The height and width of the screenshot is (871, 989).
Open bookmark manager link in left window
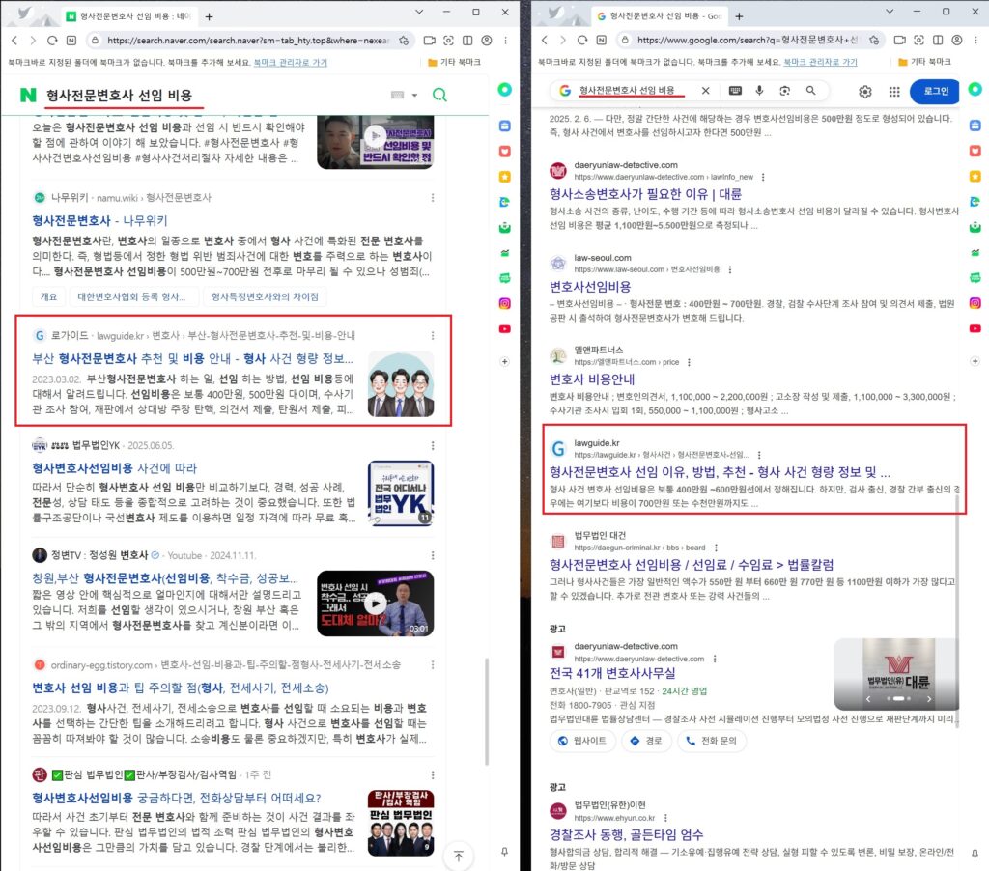(x=290, y=63)
